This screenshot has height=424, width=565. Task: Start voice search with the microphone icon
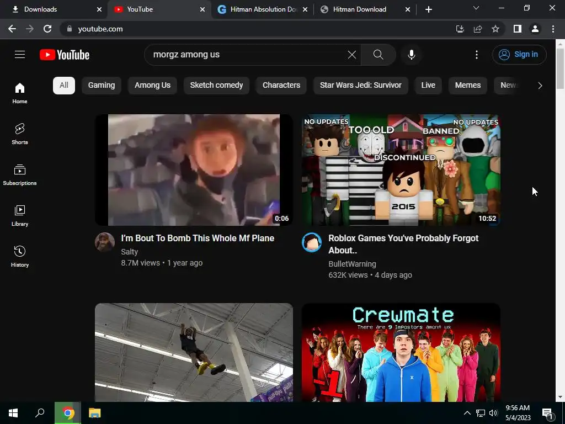(412, 55)
